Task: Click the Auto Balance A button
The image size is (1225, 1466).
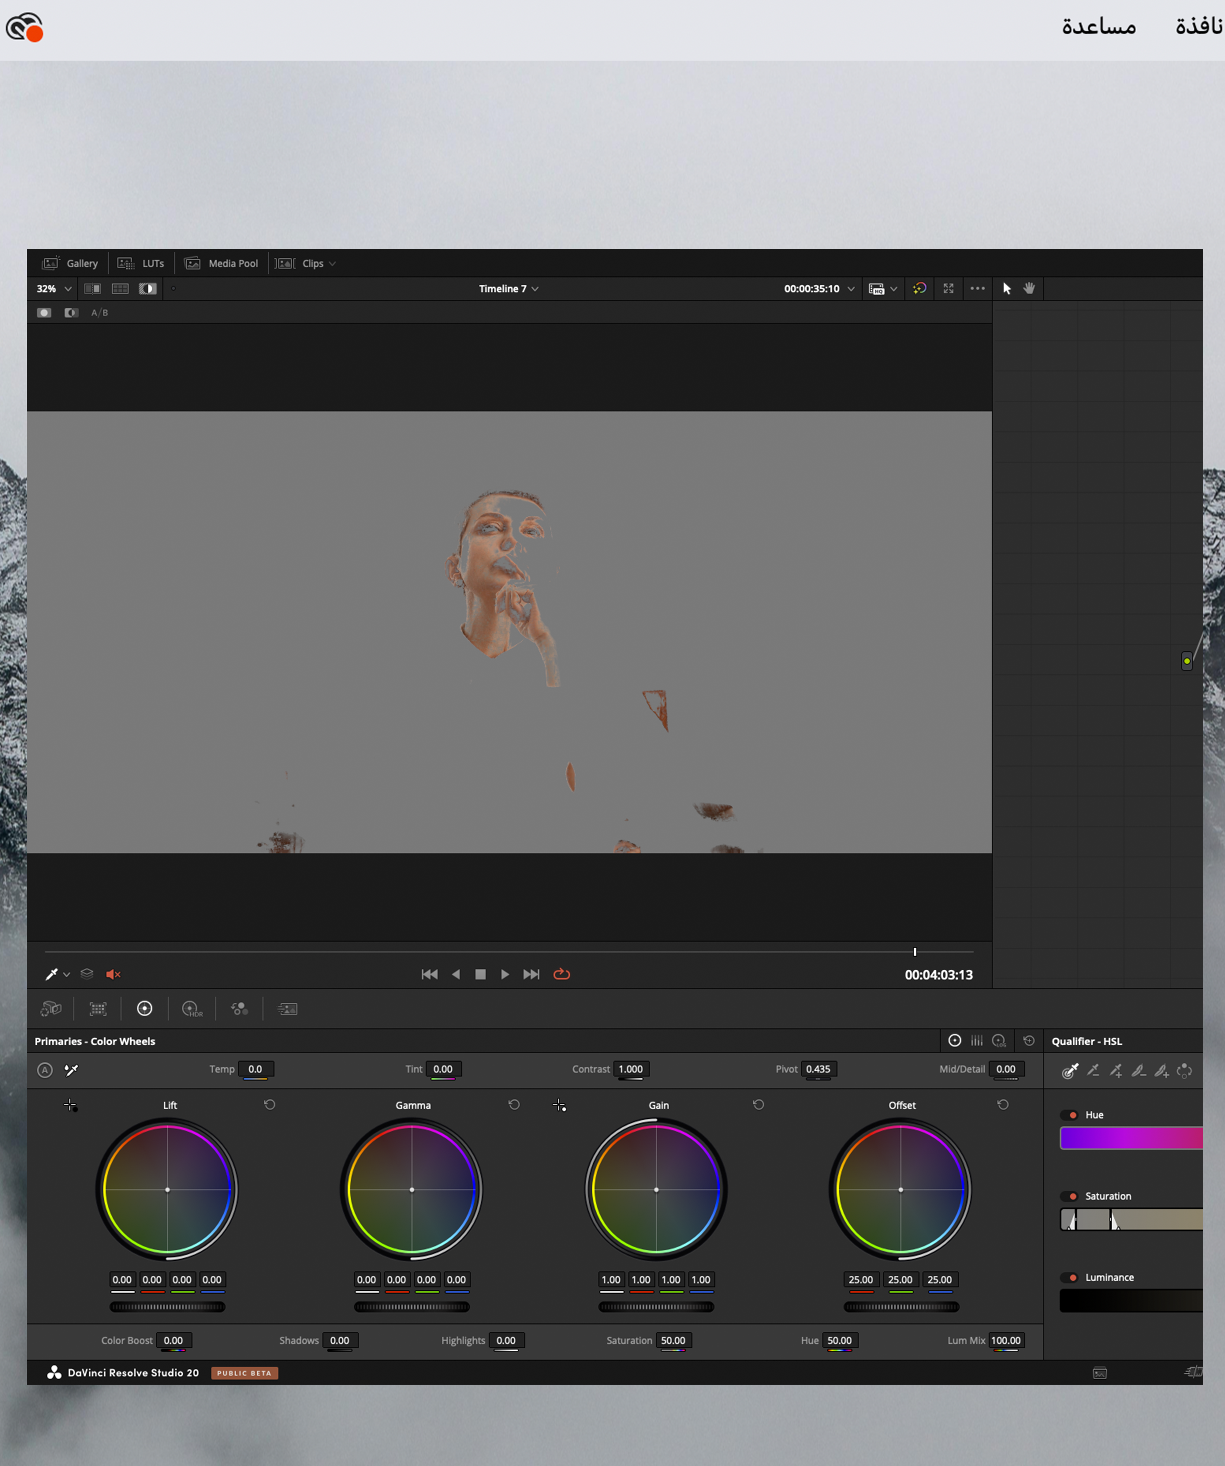Action: click(45, 1070)
